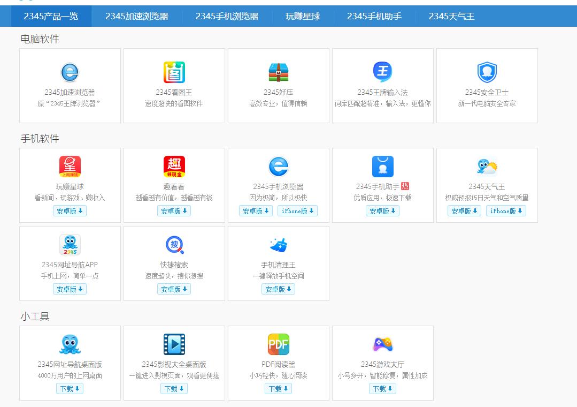Open the 手机清理王 title link
The width and height of the screenshot is (577, 407).
pyautogui.click(x=279, y=265)
